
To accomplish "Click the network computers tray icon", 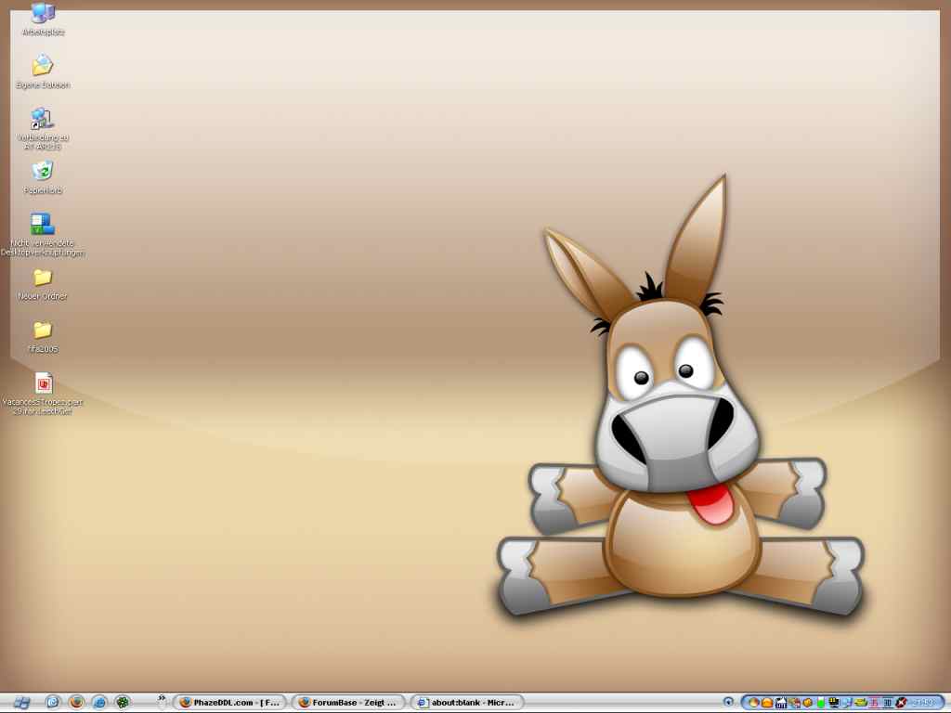I will [847, 703].
